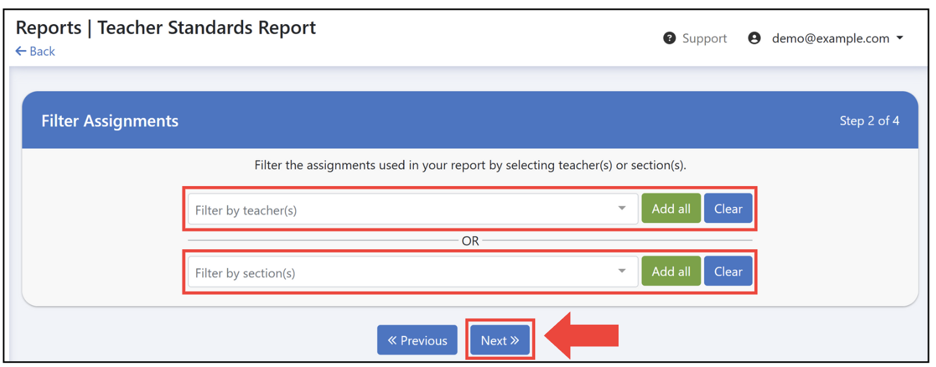Clear the teacher filter selection
Image resolution: width=936 pixels, height=367 pixels.
(x=728, y=209)
